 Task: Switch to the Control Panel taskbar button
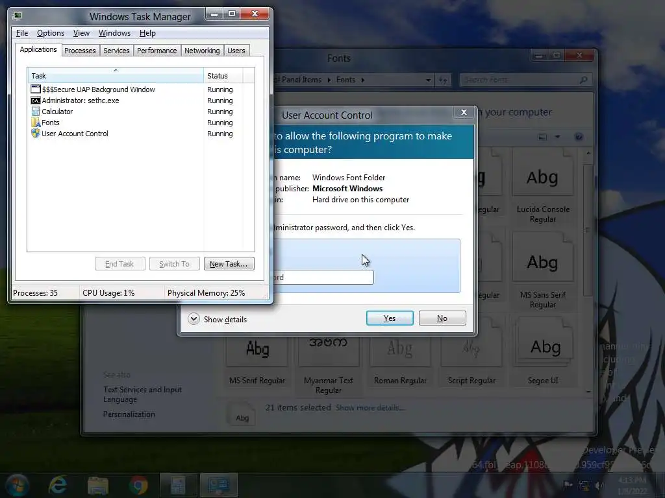[218, 485]
